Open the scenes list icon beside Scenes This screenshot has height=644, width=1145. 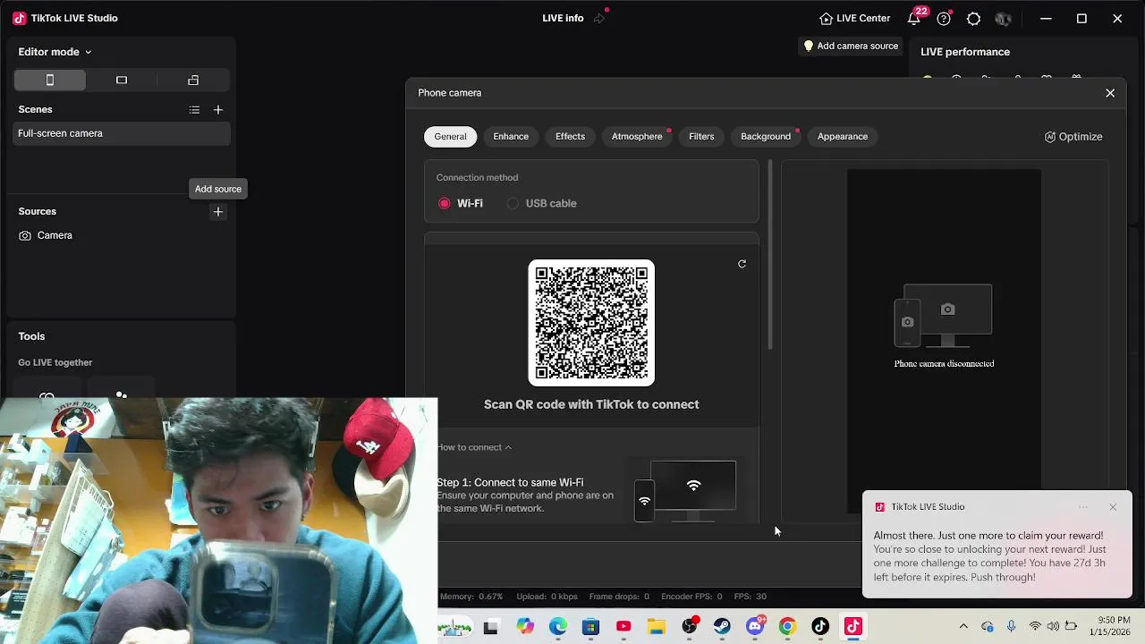tap(194, 110)
